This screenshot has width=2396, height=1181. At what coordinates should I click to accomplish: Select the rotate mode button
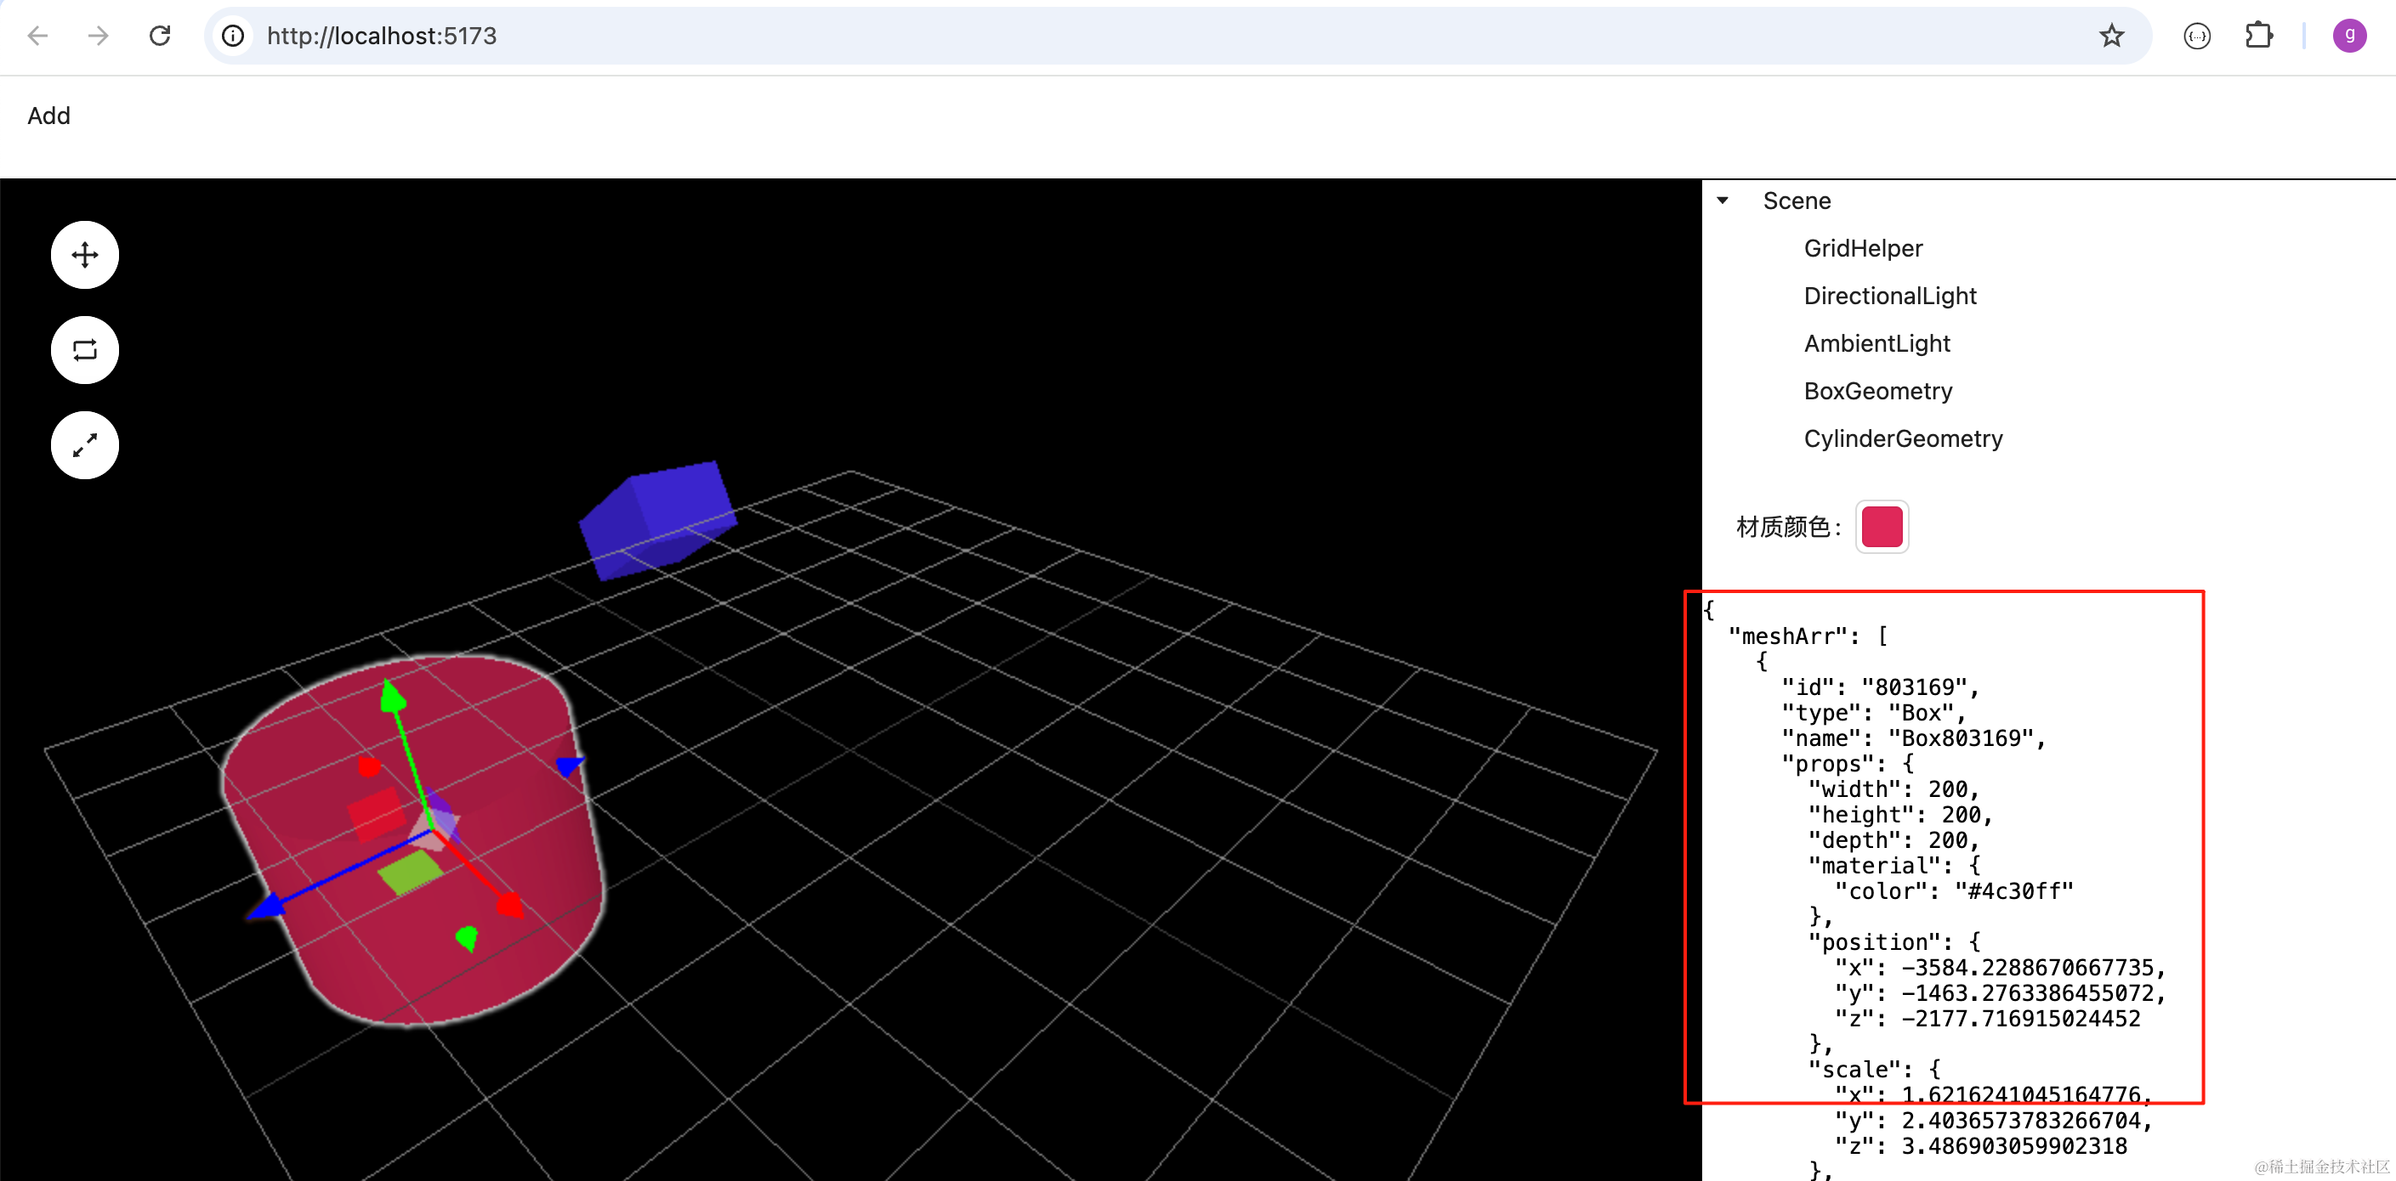pos(85,350)
